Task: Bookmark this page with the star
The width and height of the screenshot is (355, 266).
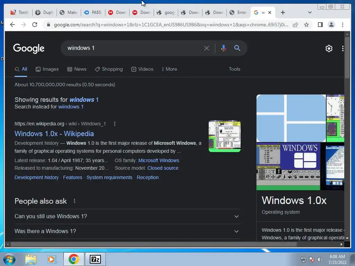Action: coord(306,25)
